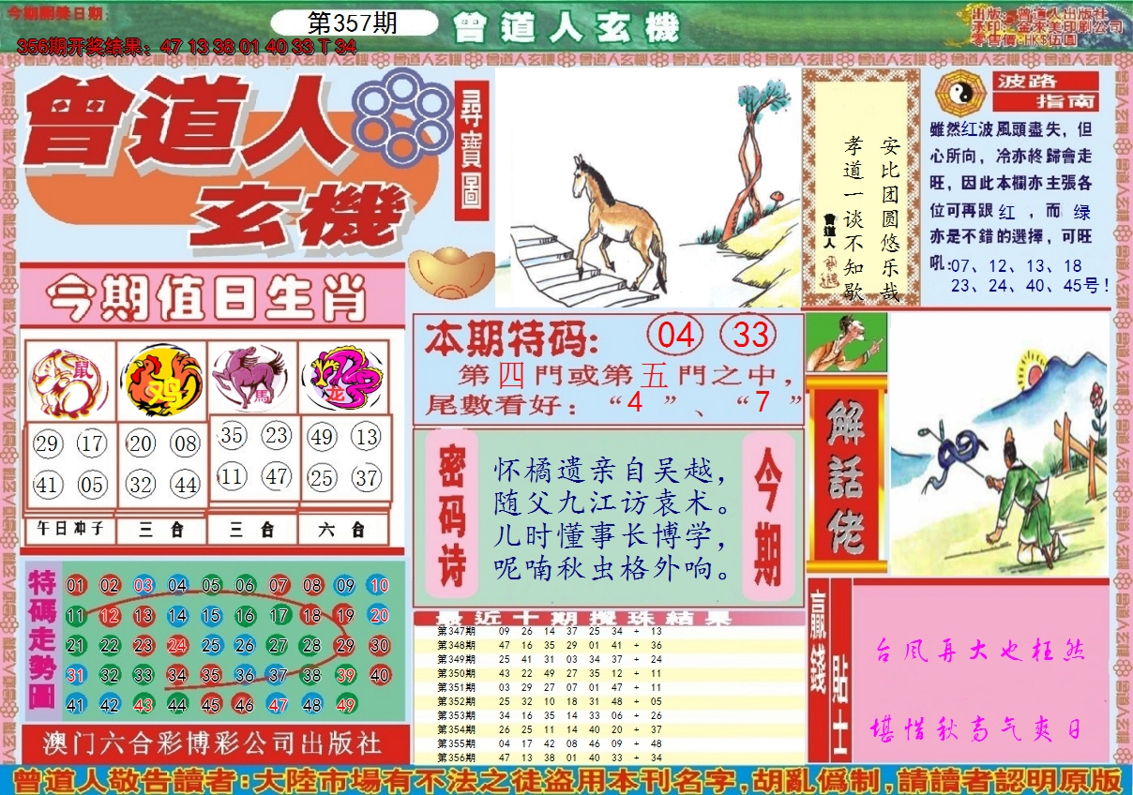Click the 三合 label under the rooster

click(161, 529)
